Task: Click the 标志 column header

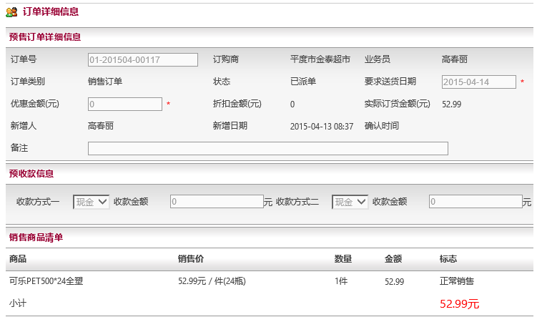Action: coord(448,259)
